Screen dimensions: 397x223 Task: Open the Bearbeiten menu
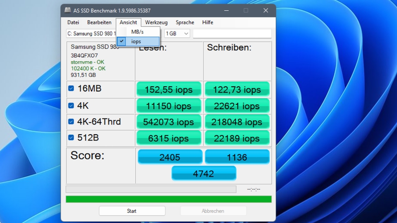[99, 22]
